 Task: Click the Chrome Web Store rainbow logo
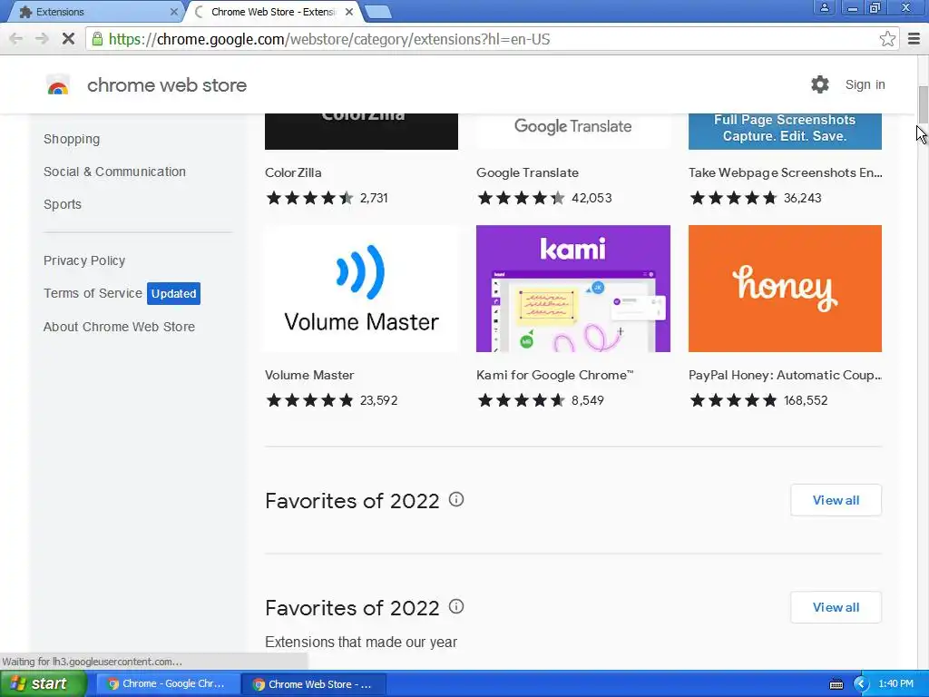pos(58,85)
